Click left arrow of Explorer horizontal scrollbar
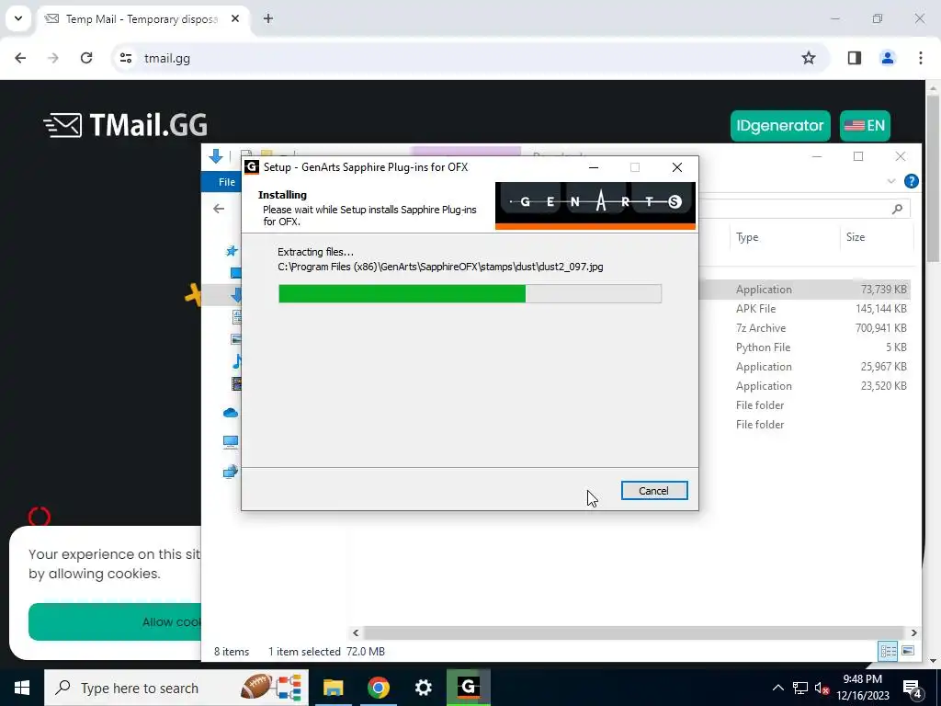The image size is (941, 706). pyautogui.click(x=356, y=632)
